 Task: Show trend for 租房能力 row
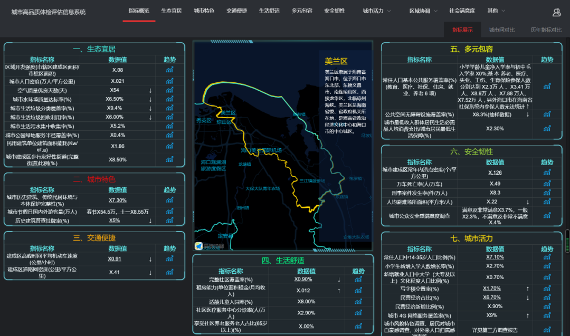tap(358, 290)
